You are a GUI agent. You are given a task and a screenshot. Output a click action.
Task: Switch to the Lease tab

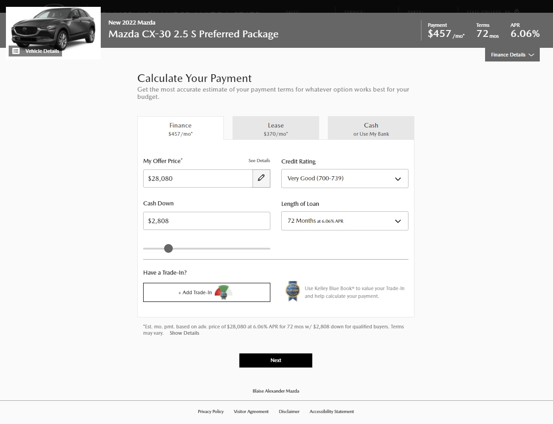tap(276, 128)
